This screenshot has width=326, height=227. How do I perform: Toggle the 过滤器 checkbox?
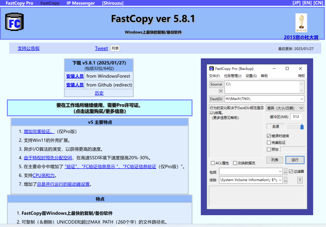point(291,171)
